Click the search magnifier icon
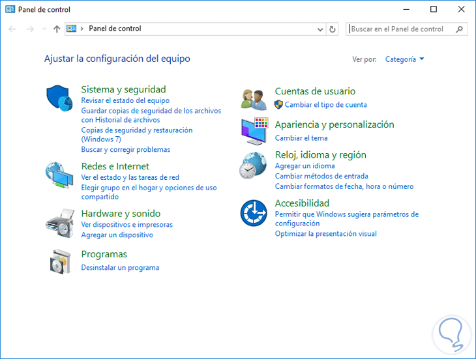Screen dimensions: 476x359 (x=459, y=29)
